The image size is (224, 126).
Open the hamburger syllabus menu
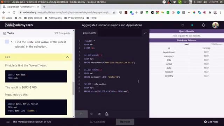[8, 122]
